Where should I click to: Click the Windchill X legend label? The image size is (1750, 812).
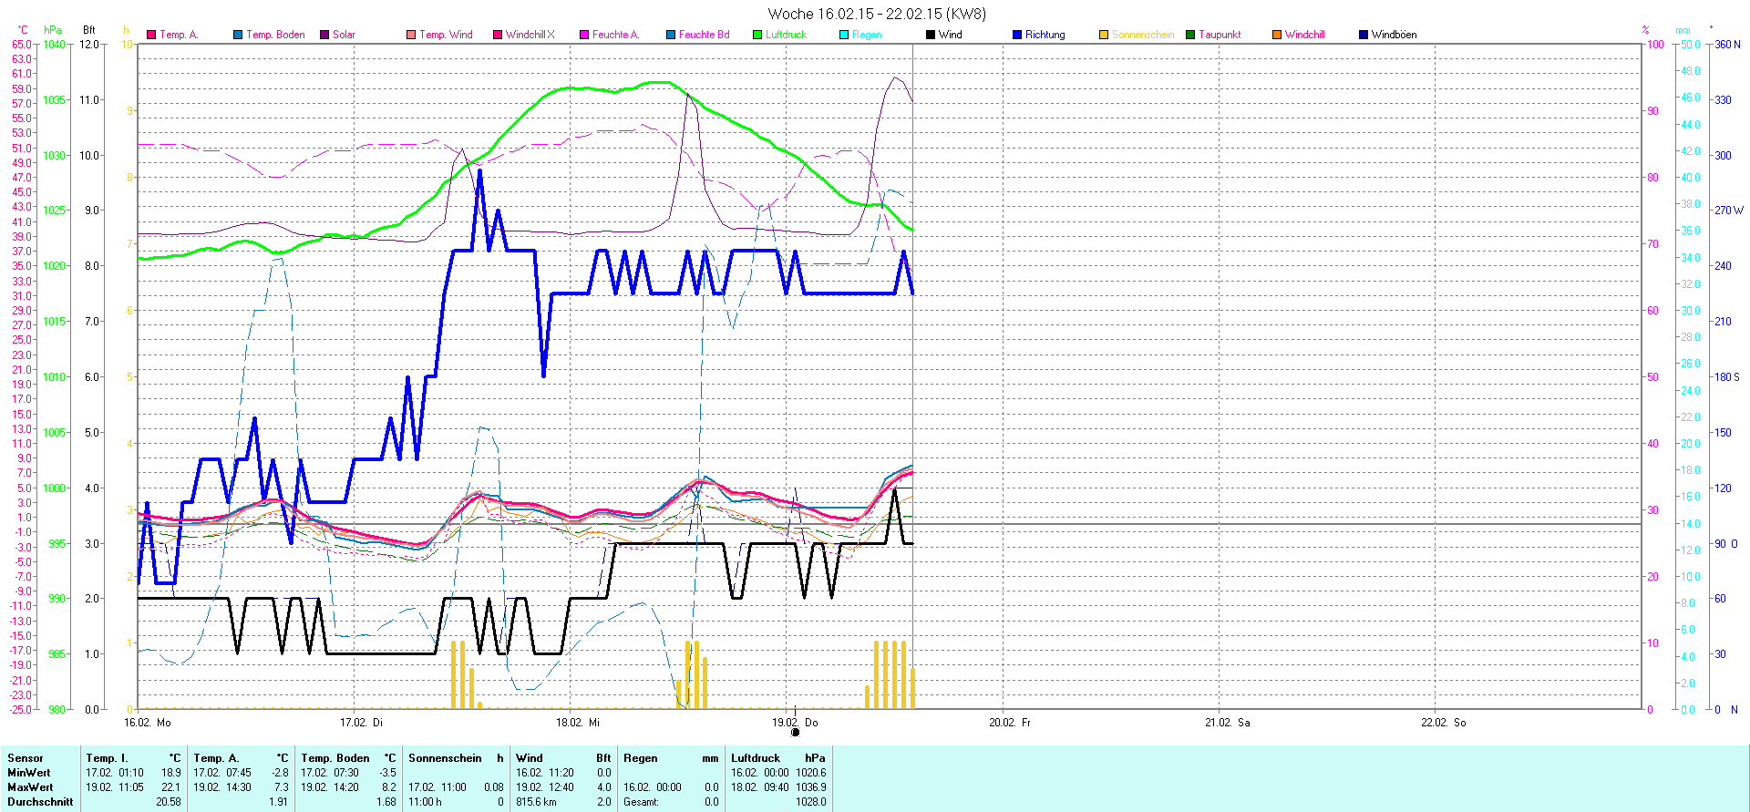click(530, 35)
